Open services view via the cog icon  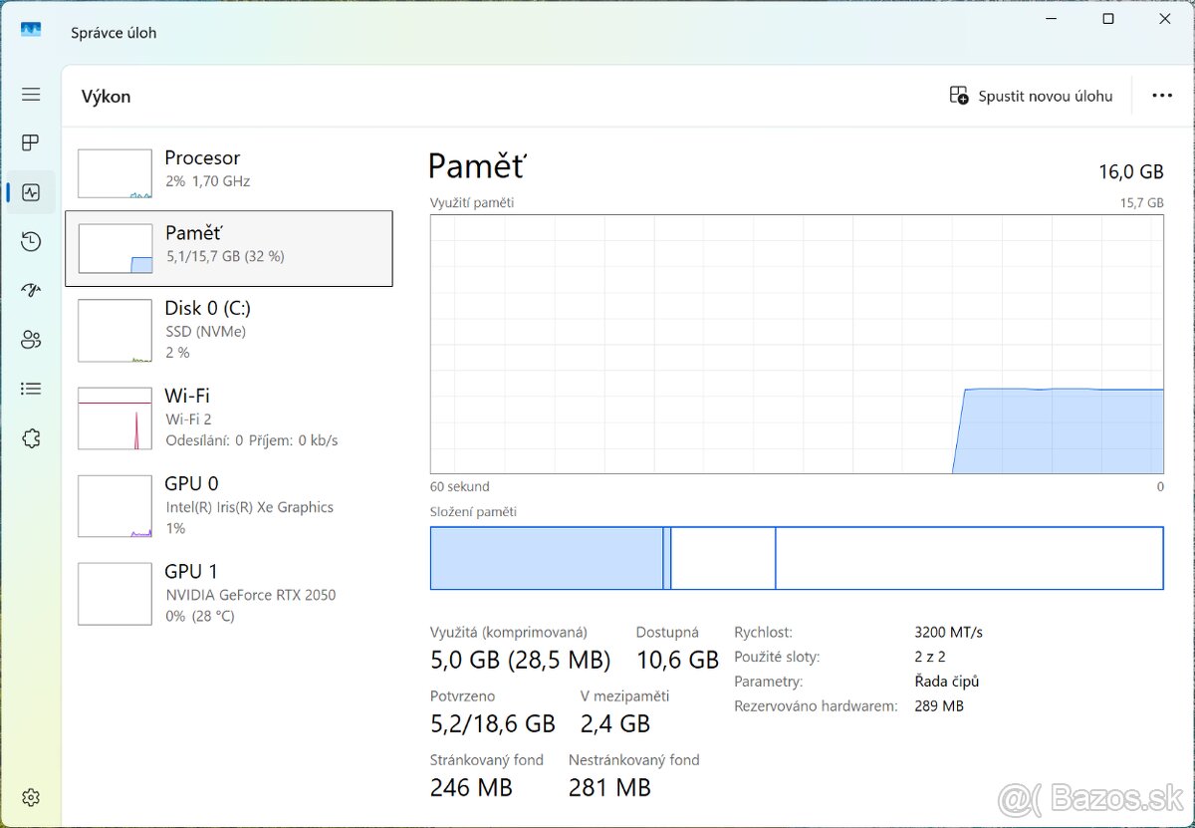point(31,438)
